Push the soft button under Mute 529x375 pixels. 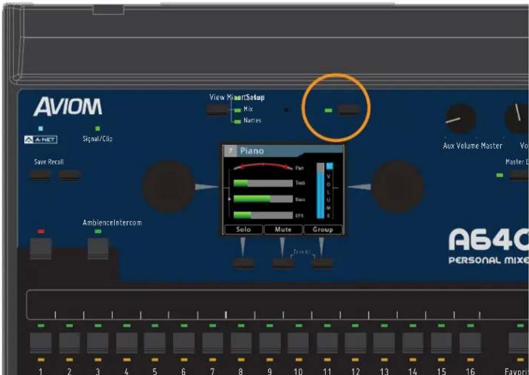pos(283,263)
